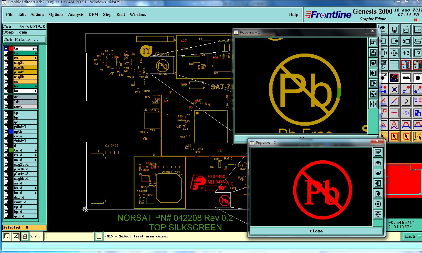Image resolution: width=422 pixels, height=253 pixels.
Task: Click the pan right icon in Popview-2
Action: [x=378, y=194]
